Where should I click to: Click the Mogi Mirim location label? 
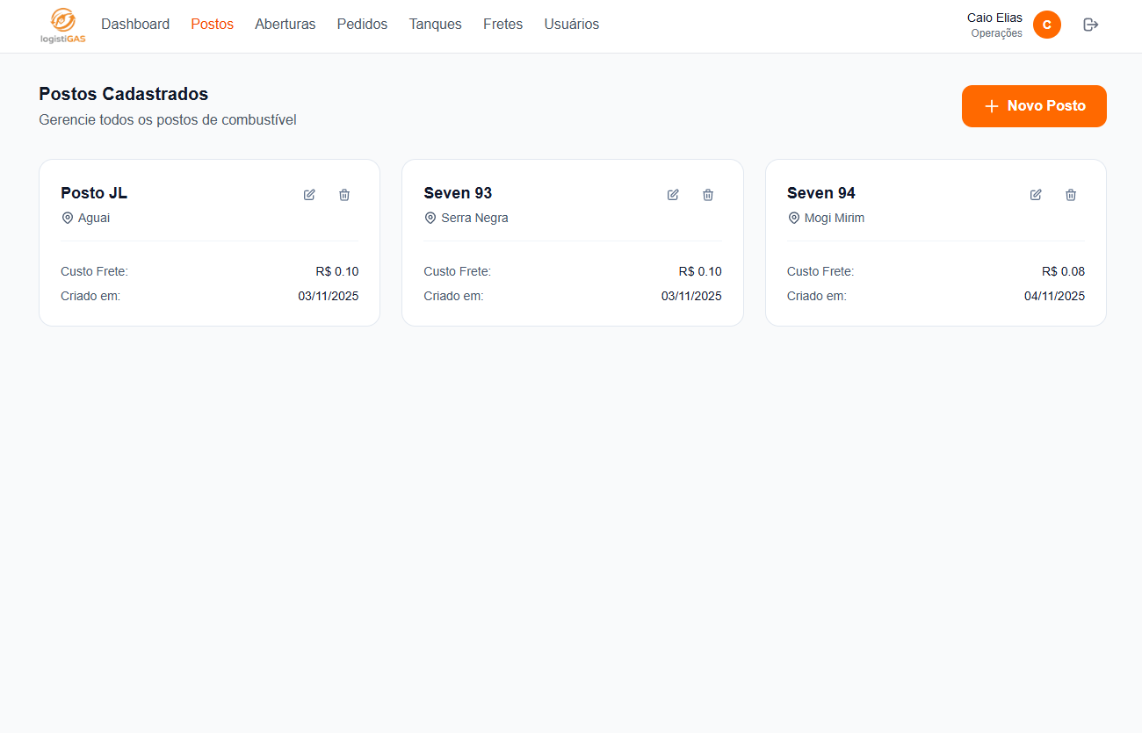834,218
